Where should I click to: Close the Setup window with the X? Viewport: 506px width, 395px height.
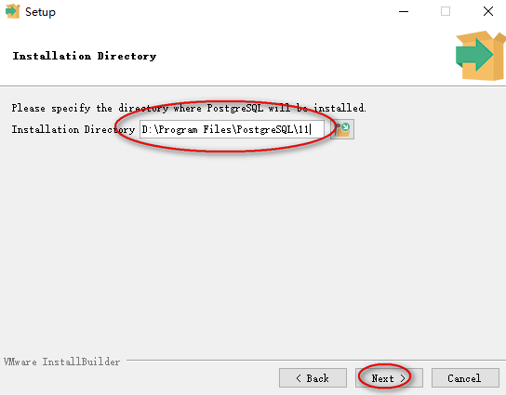pos(488,11)
